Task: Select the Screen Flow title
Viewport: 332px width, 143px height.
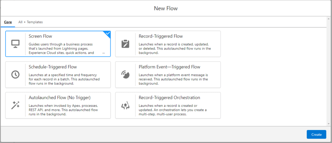Action: (x=40, y=36)
